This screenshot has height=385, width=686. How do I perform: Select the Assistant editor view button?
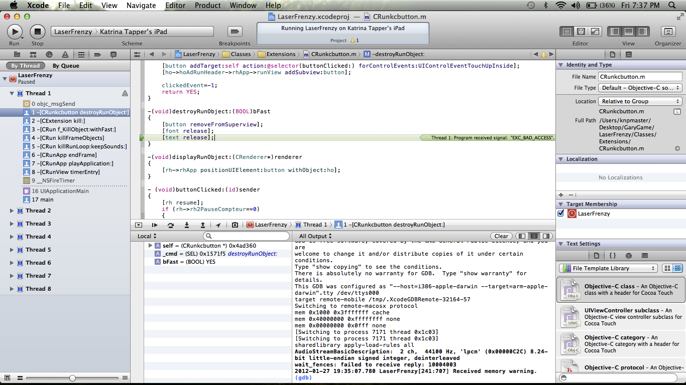pos(581,32)
